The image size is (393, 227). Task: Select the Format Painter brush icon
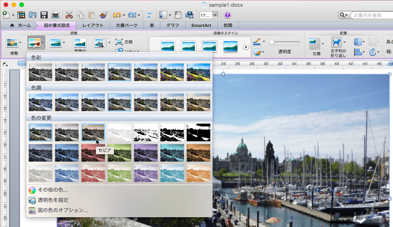click(103, 15)
